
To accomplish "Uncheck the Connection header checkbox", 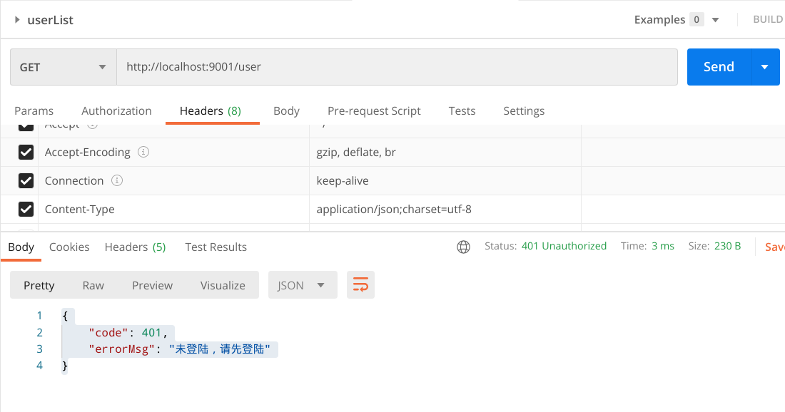I will click(x=26, y=180).
